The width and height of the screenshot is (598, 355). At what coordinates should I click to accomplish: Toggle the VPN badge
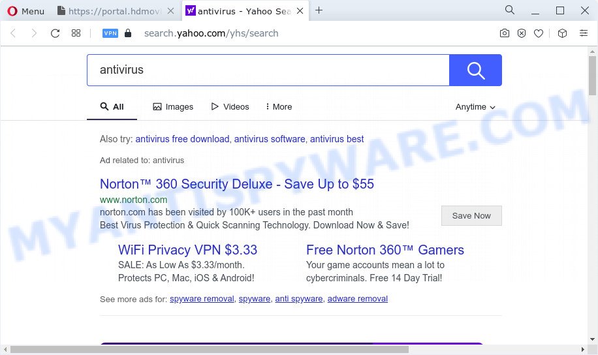point(110,33)
